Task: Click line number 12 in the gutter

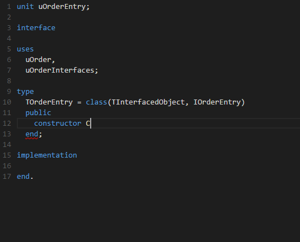Action: (7, 124)
